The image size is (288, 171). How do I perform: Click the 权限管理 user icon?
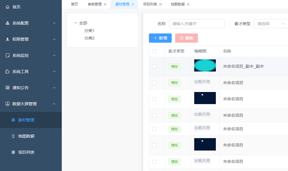8,39
